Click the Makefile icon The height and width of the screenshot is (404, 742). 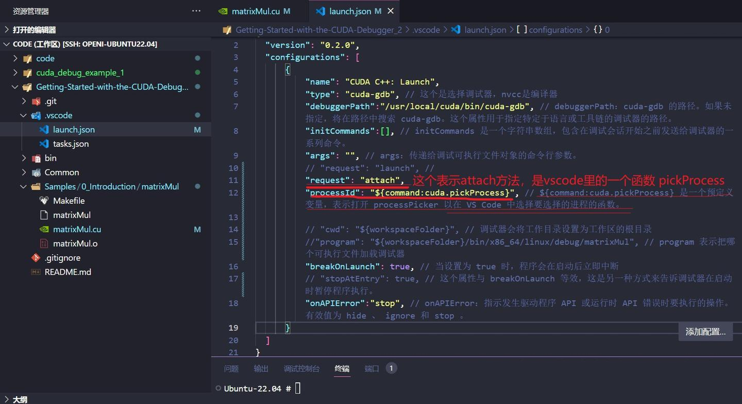44,201
